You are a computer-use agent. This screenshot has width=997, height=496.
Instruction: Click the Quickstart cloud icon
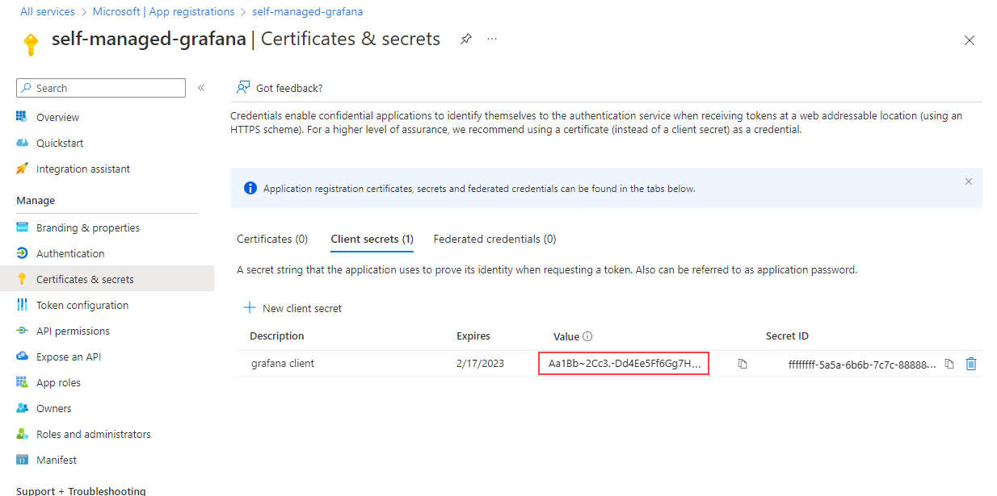(x=22, y=143)
